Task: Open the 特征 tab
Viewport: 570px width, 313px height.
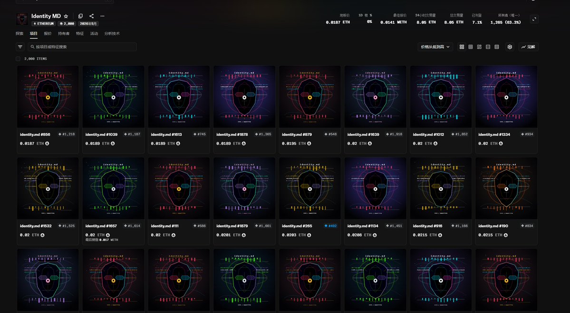Action: [x=80, y=33]
